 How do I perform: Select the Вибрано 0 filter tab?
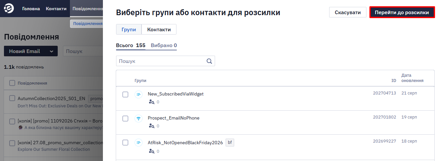[164, 45]
